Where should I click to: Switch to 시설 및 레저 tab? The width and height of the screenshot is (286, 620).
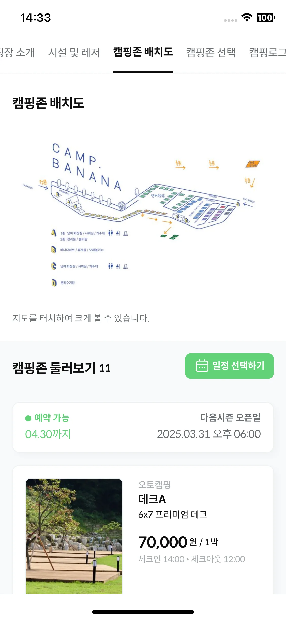(74, 52)
